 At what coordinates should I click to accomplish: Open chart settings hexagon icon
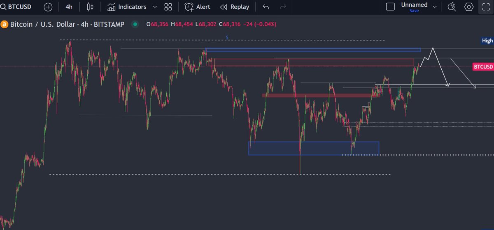click(469, 7)
